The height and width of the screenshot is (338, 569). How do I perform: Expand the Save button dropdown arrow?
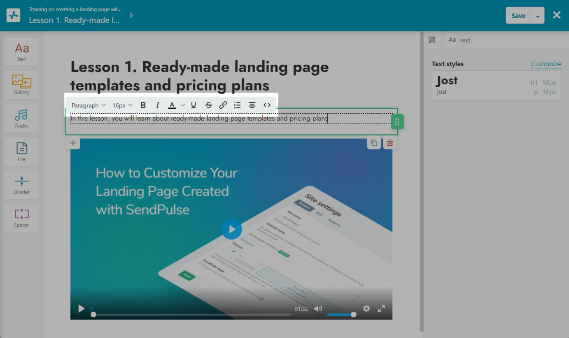(538, 16)
